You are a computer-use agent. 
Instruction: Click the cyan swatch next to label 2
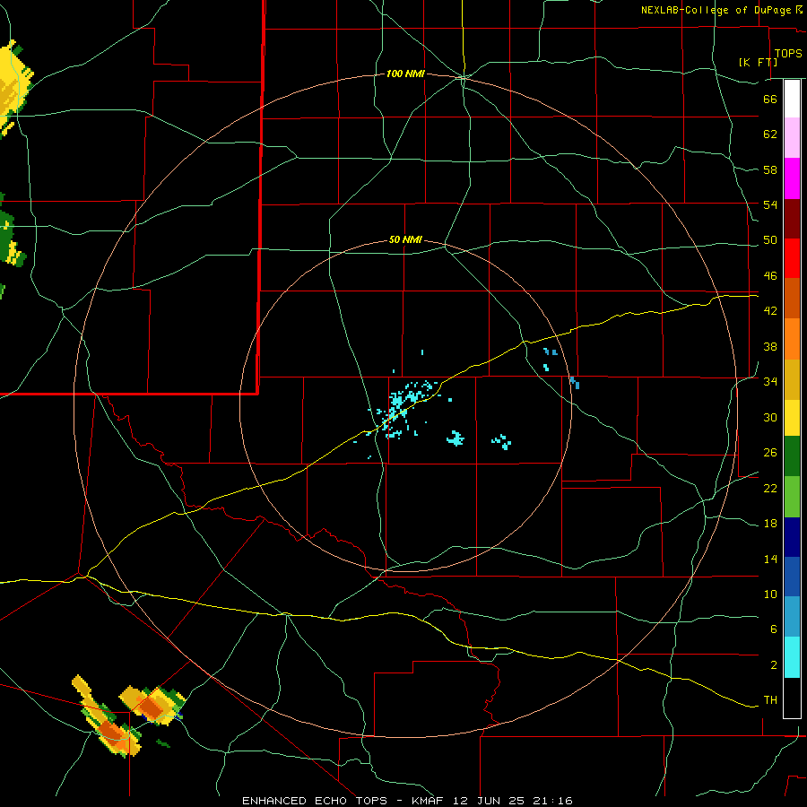[792, 657]
